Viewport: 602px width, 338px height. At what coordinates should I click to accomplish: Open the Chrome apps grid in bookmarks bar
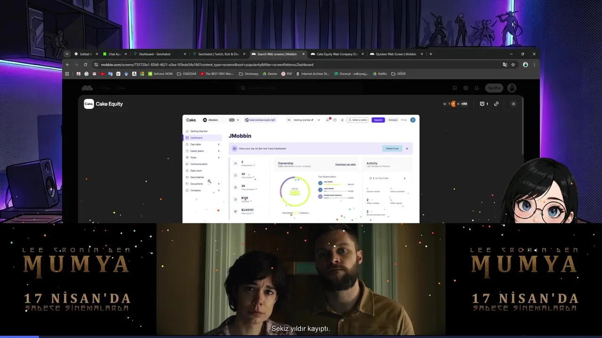click(67, 74)
